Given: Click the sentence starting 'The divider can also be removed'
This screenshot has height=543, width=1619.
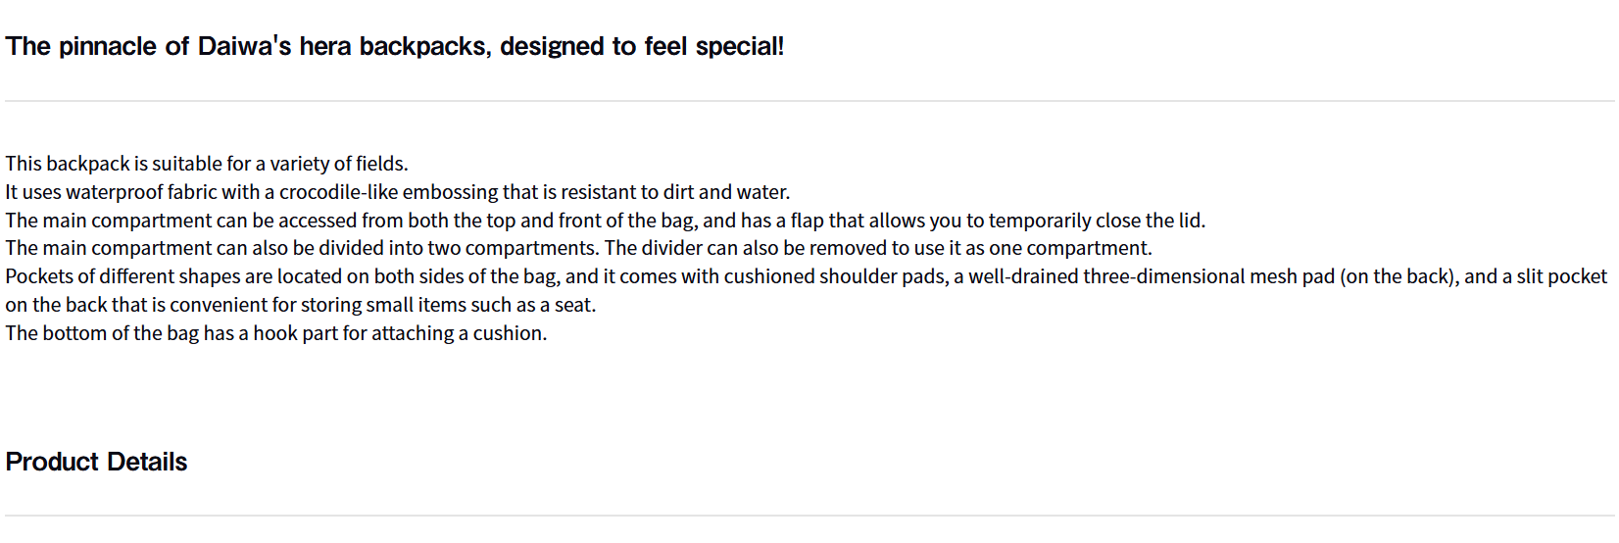Looking at the screenshot, I should [x=878, y=248].
